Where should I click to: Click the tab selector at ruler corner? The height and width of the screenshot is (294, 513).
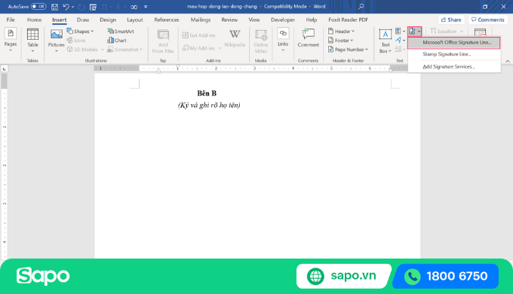coord(5,69)
